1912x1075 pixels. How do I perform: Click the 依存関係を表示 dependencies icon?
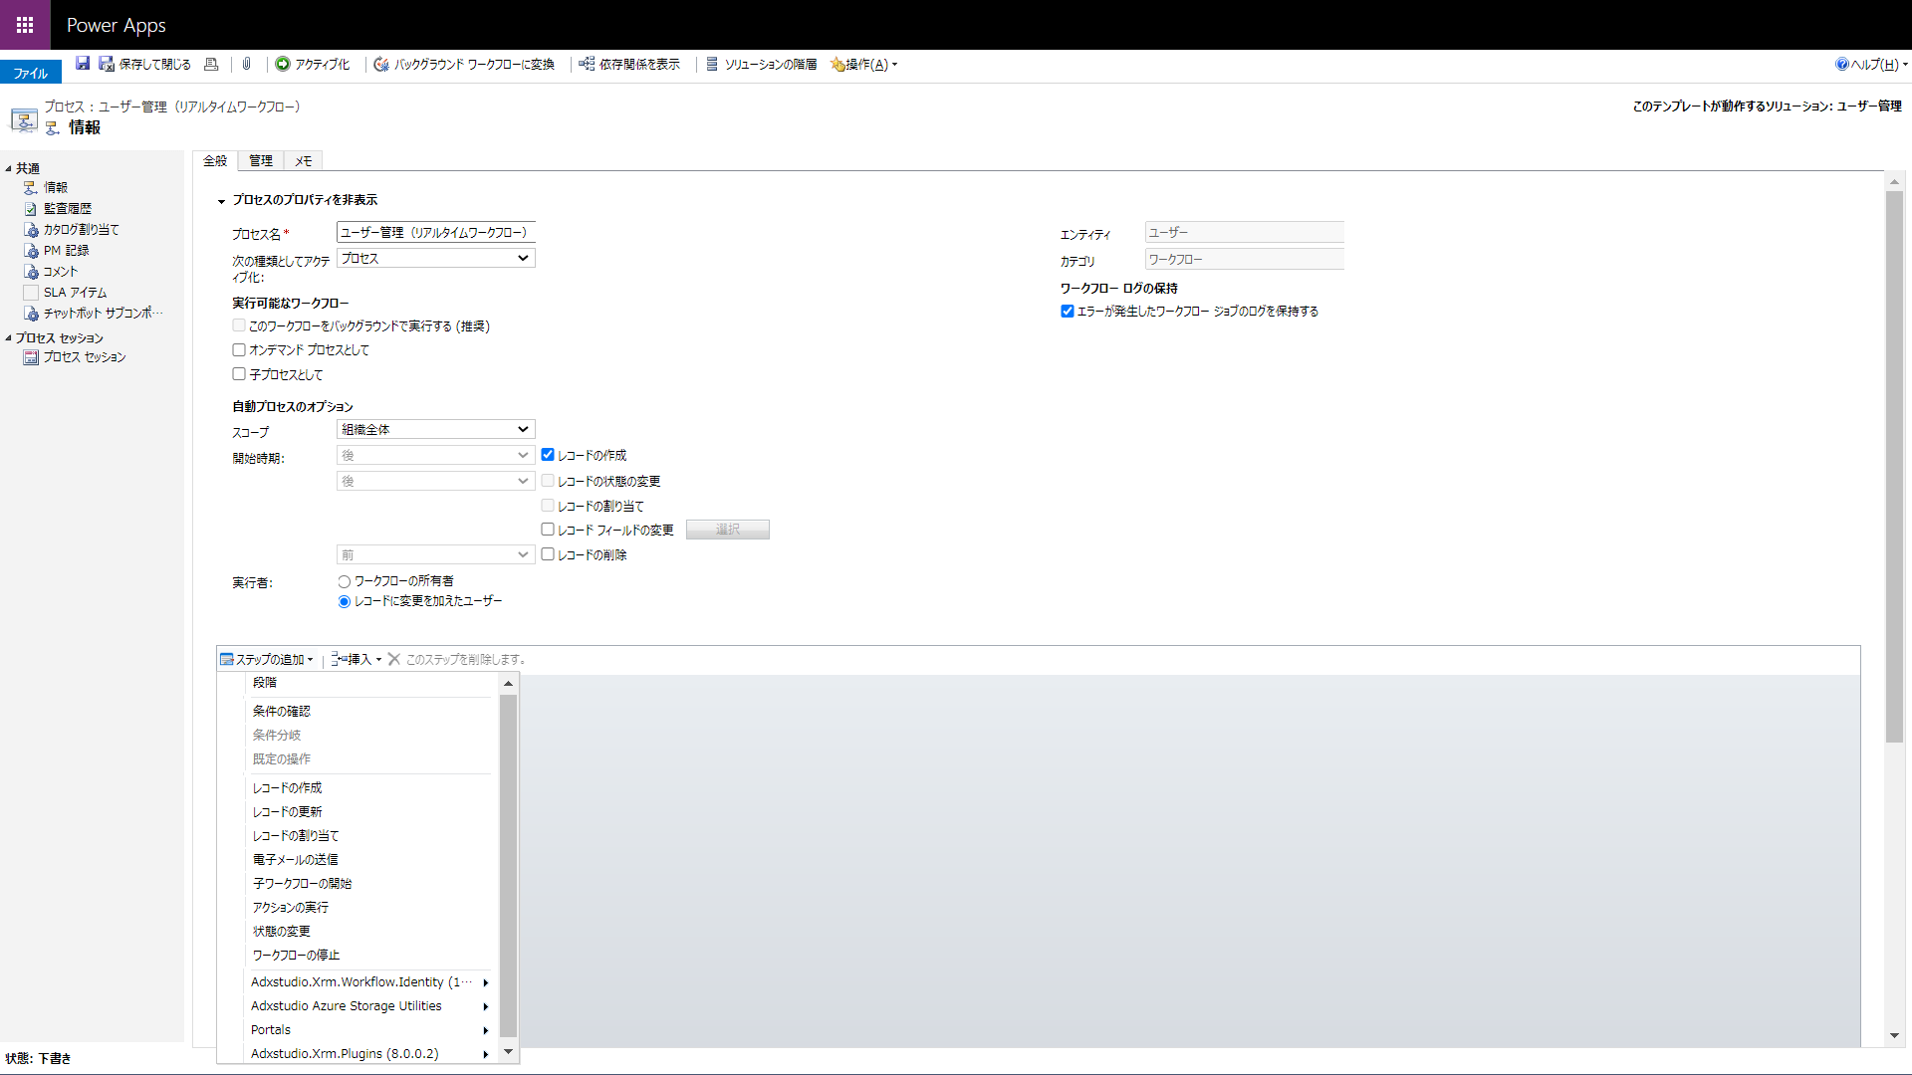(588, 64)
